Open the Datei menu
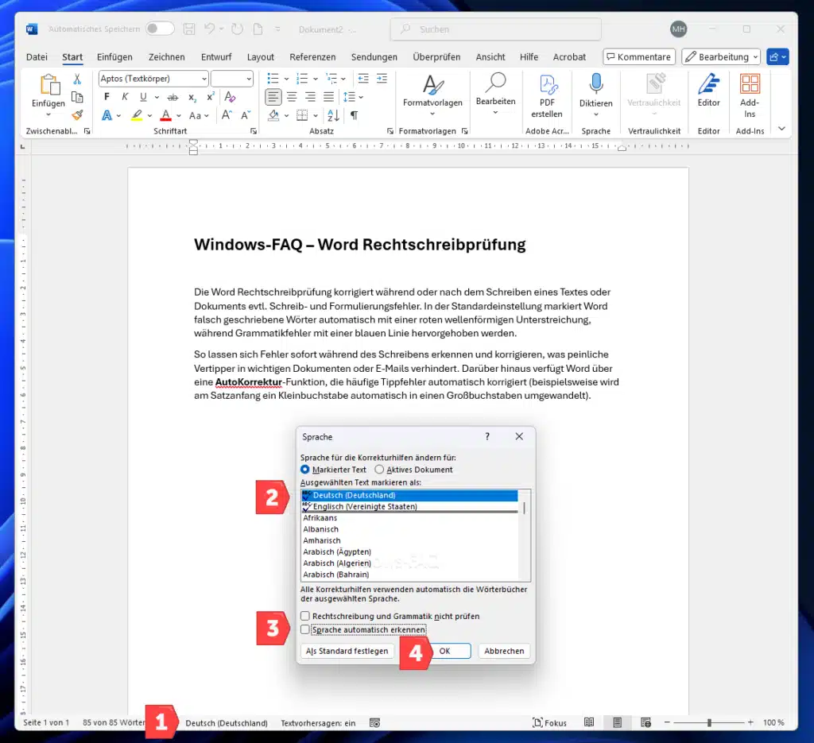The height and width of the screenshot is (743, 814). pyautogui.click(x=37, y=57)
